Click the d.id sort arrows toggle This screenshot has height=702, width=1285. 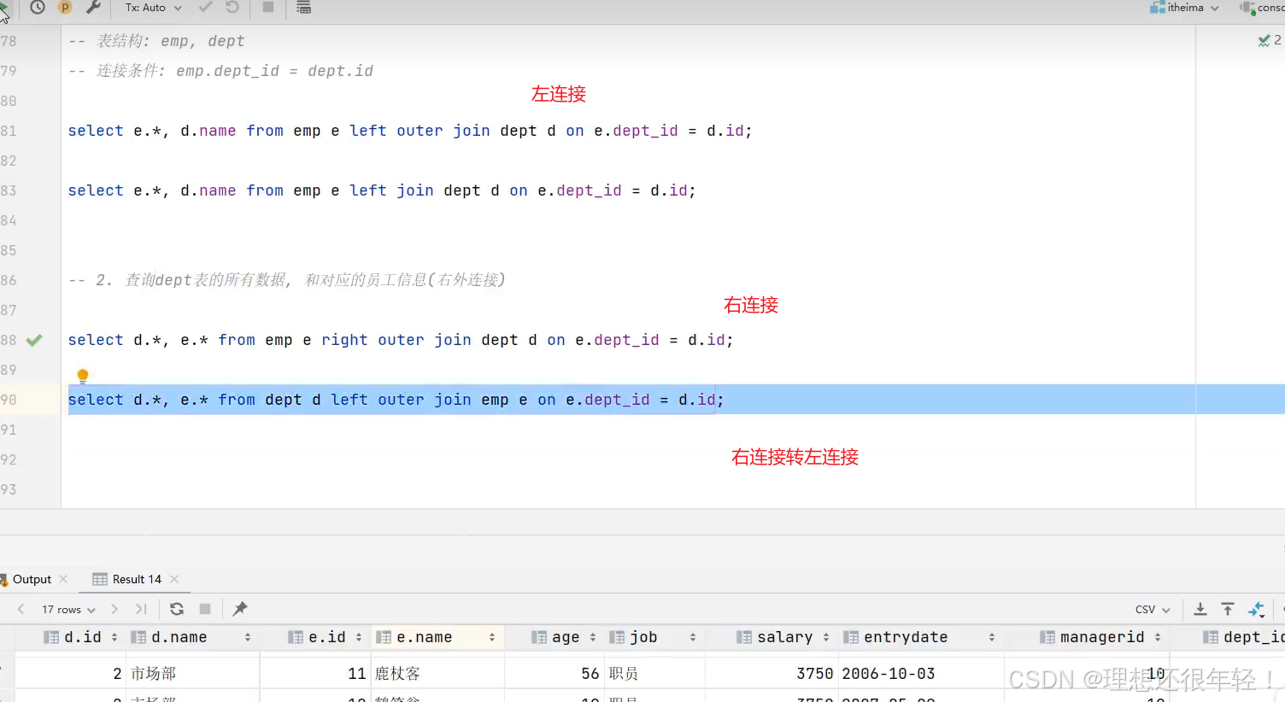114,637
